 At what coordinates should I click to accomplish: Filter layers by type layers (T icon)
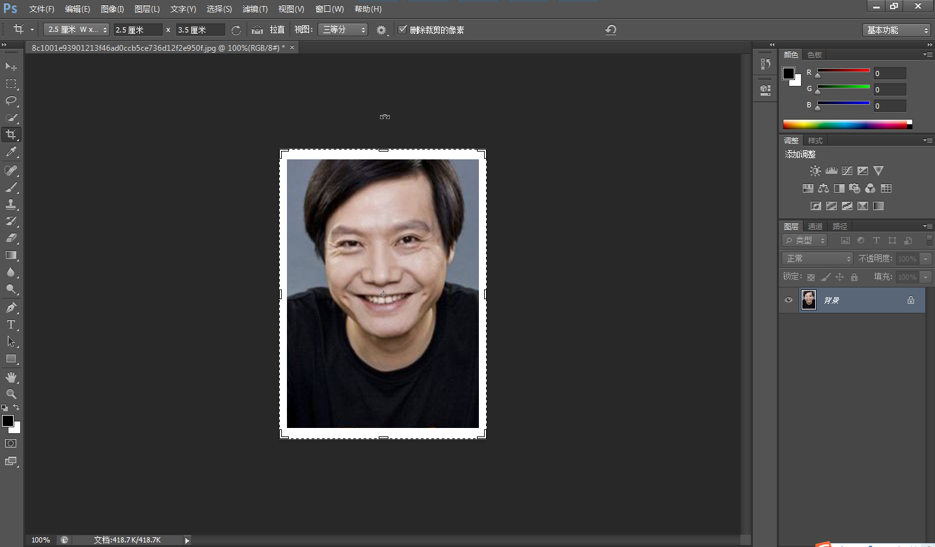click(x=876, y=240)
